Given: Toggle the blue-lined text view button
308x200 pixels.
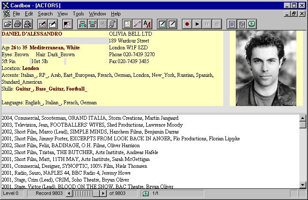Looking at the screenshot, I should [232, 24].
